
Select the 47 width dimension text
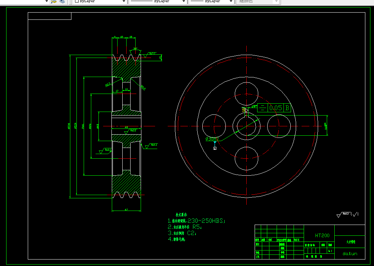[x=126, y=210]
